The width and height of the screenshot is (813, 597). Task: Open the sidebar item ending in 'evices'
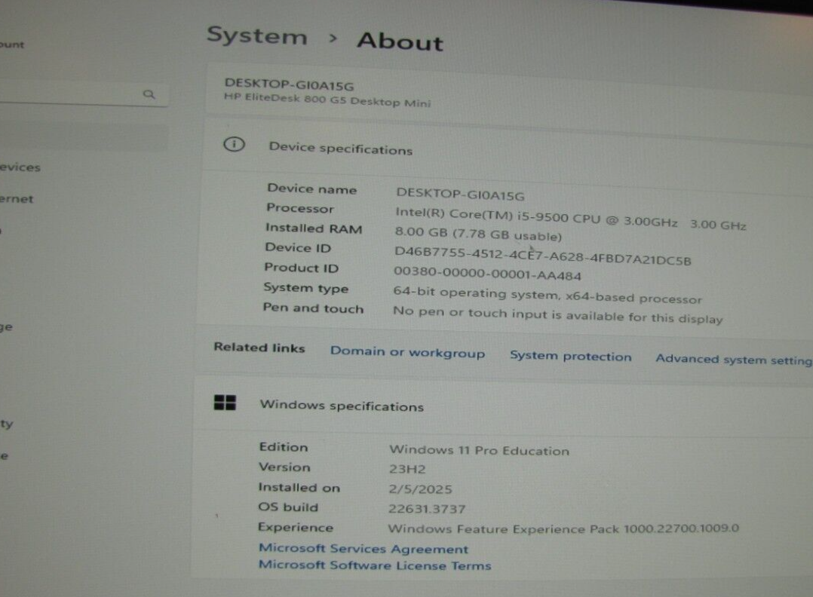point(20,167)
